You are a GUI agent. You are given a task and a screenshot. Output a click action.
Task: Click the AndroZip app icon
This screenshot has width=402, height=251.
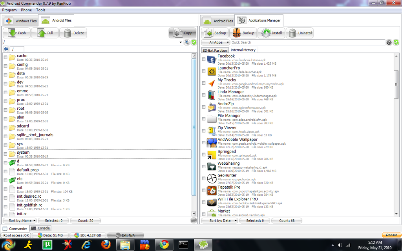pos(212,107)
